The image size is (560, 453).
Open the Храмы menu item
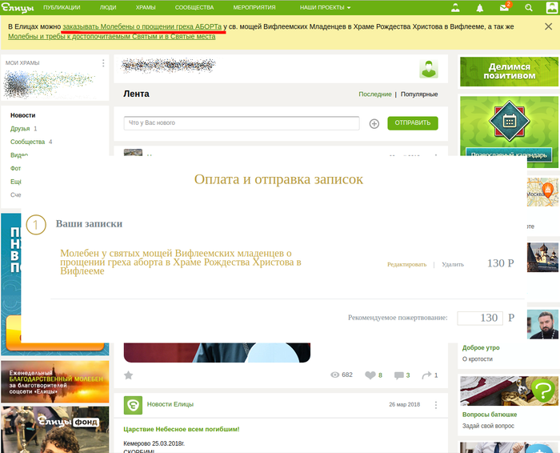pos(146,7)
